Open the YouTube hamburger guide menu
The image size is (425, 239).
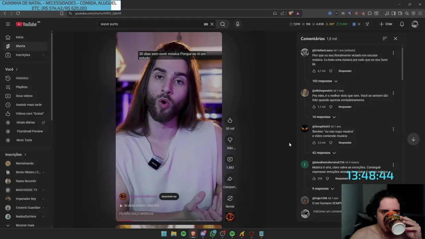click(x=8, y=24)
